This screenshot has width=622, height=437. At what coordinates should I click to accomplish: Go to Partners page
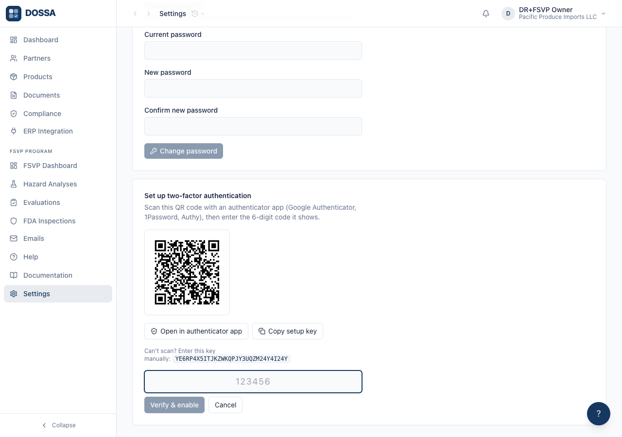58,58
